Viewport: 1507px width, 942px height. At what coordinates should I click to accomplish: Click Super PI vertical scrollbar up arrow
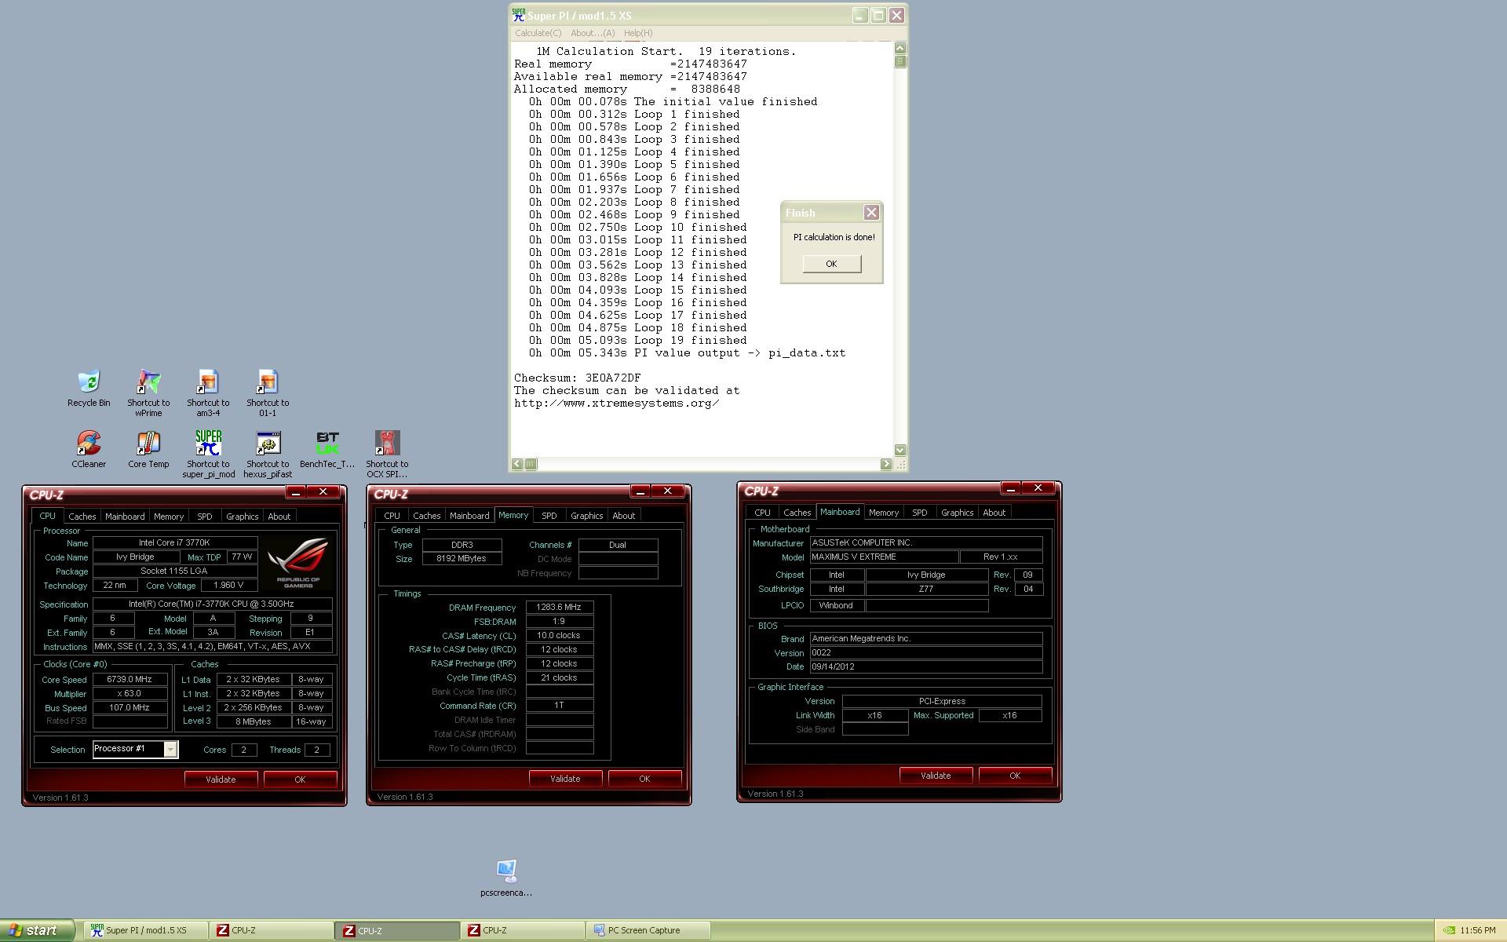pyautogui.click(x=900, y=49)
